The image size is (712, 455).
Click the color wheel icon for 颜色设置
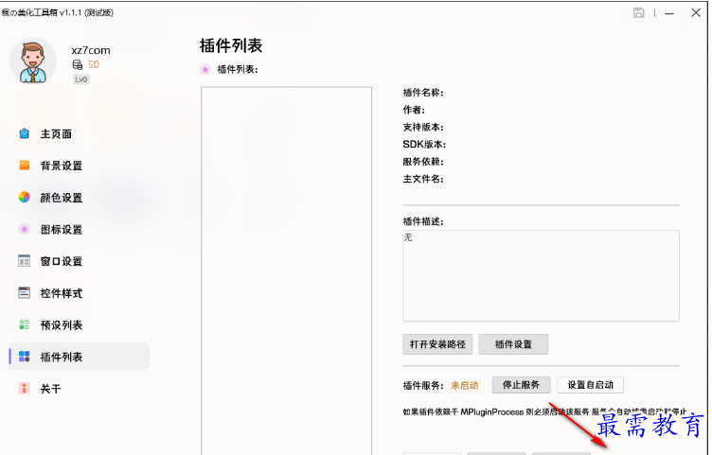point(24,197)
